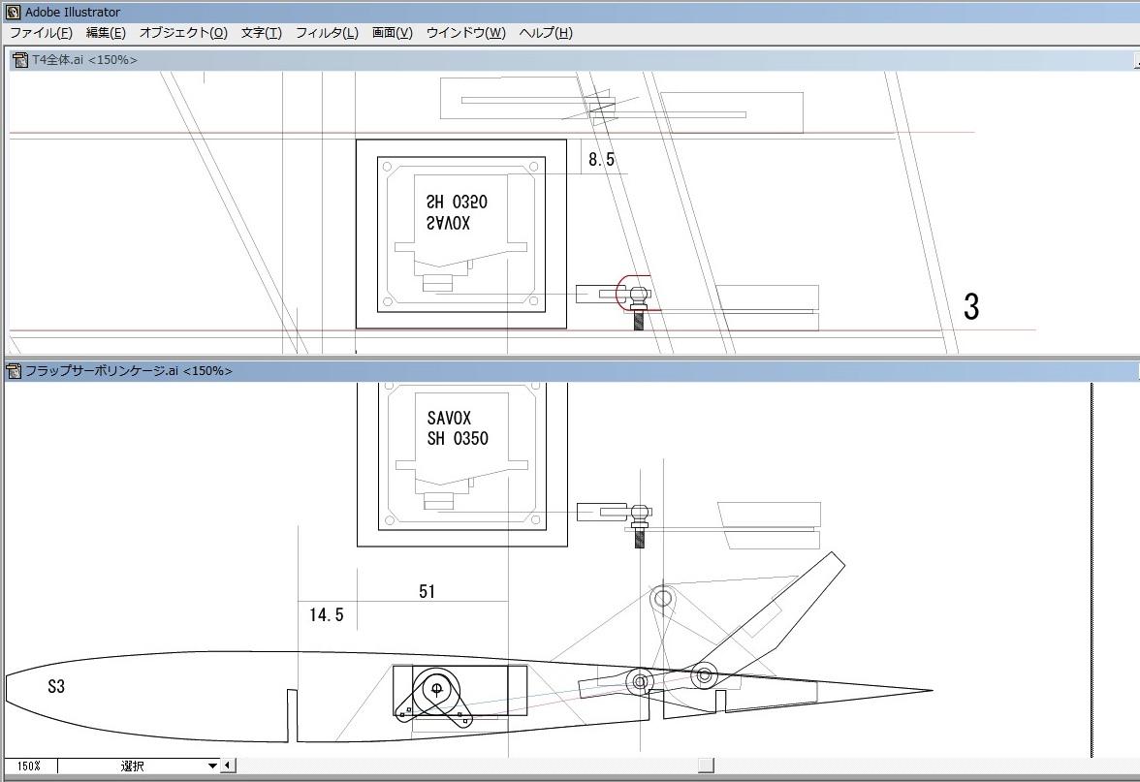Viewport: 1140px width, 782px height.
Task: Select the S3 label on the airfoil
Action: (x=56, y=687)
